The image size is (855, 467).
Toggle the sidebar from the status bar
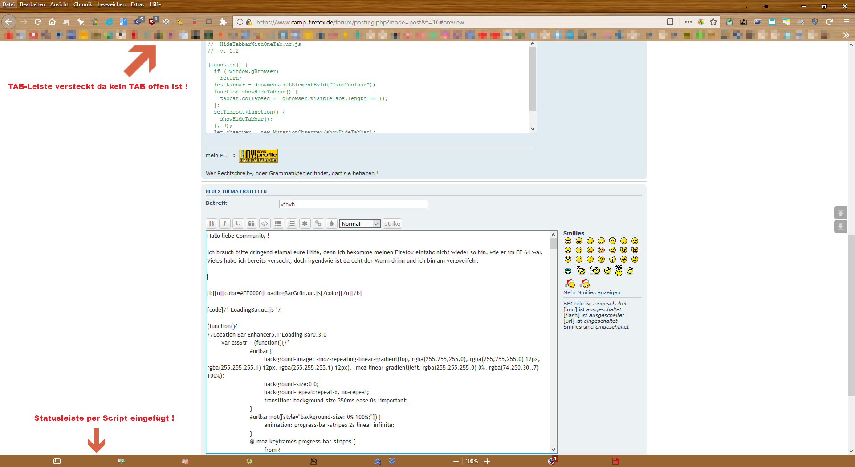coord(57,461)
